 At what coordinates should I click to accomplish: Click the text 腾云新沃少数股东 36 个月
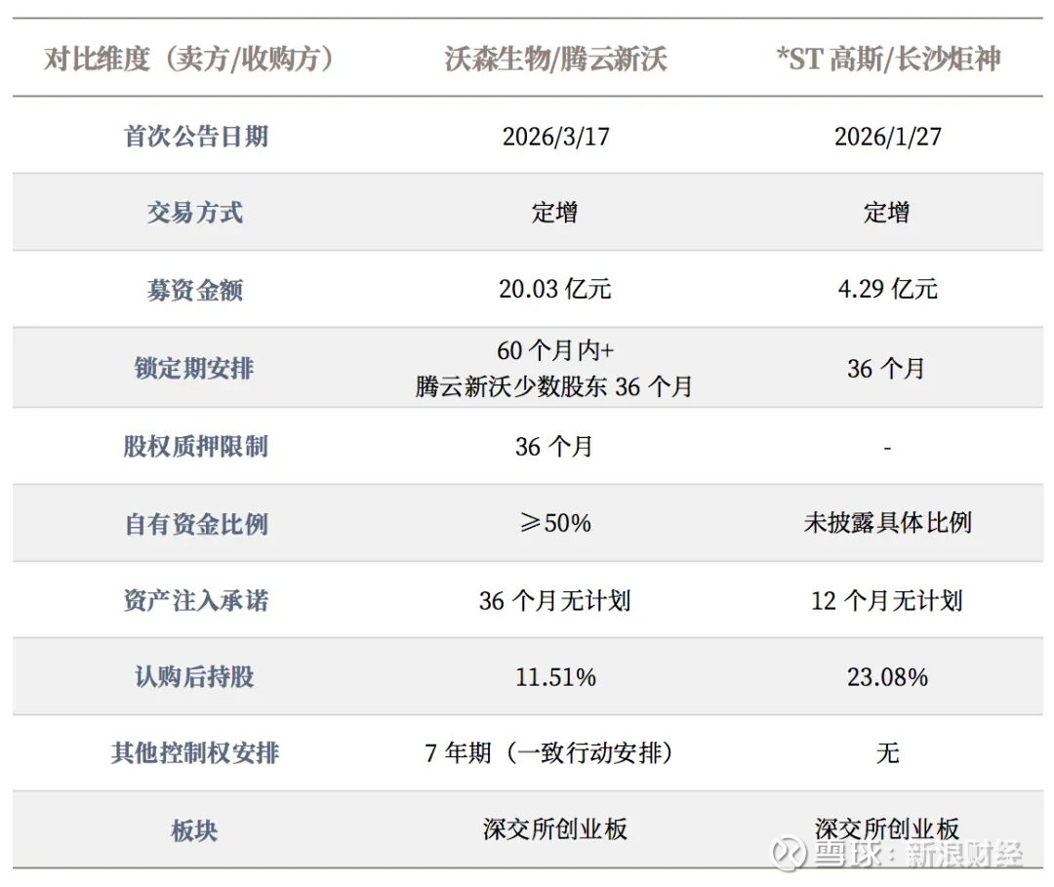click(554, 386)
